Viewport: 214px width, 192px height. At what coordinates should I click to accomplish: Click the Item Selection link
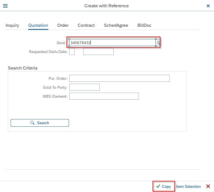[x=188, y=186]
